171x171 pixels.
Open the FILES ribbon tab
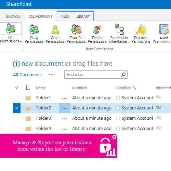pyautogui.click(x=65, y=16)
